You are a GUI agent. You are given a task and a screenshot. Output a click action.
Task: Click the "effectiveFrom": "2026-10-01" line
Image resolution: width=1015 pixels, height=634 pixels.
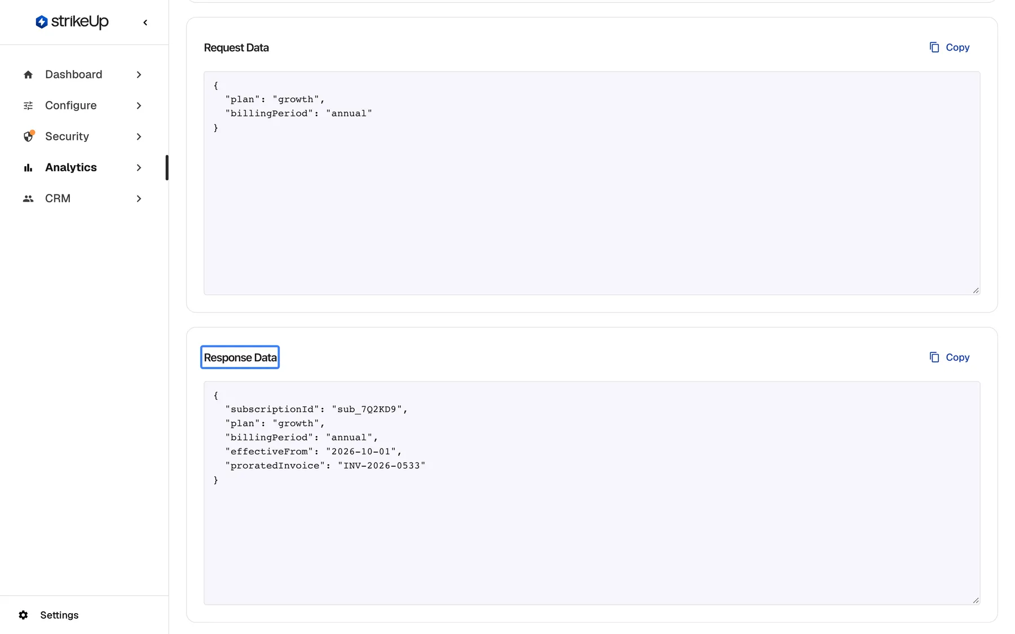[x=313, y=451]
